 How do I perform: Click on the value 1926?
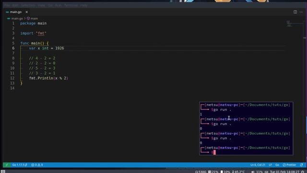pyautogui.click(x=59, y=48)
